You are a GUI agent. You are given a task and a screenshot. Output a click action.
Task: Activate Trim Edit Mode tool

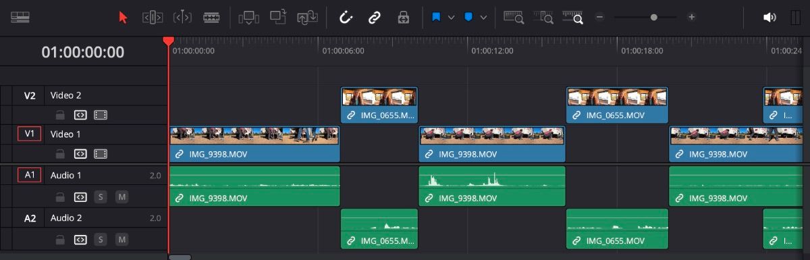click(x=153, y=18)
